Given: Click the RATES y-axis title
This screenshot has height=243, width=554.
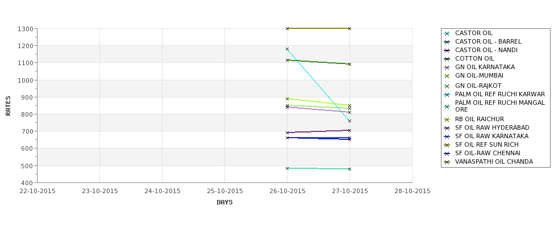Looking at the screenshot, I should click(x=8, y=106).
